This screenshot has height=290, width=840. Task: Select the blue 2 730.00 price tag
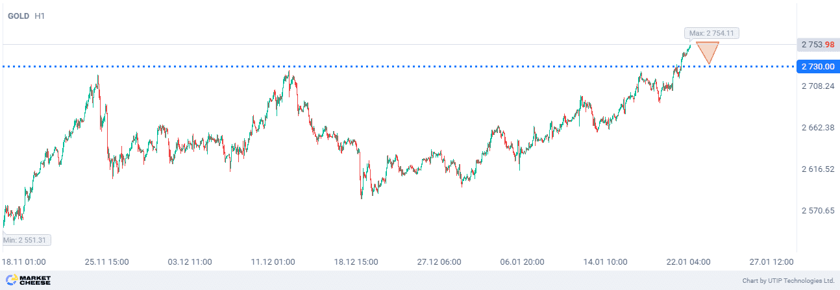[x=817, y=66]
